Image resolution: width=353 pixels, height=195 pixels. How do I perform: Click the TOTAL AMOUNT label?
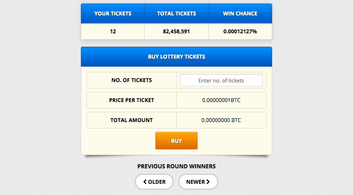click(x=131, y=120)
